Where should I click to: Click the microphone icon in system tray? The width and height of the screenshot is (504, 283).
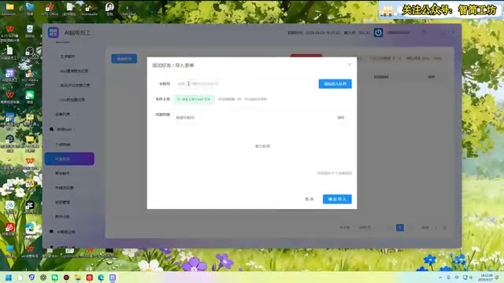[448, 277]
